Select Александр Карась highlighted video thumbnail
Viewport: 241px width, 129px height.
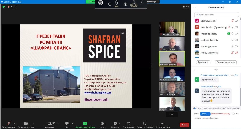[172, 59]
